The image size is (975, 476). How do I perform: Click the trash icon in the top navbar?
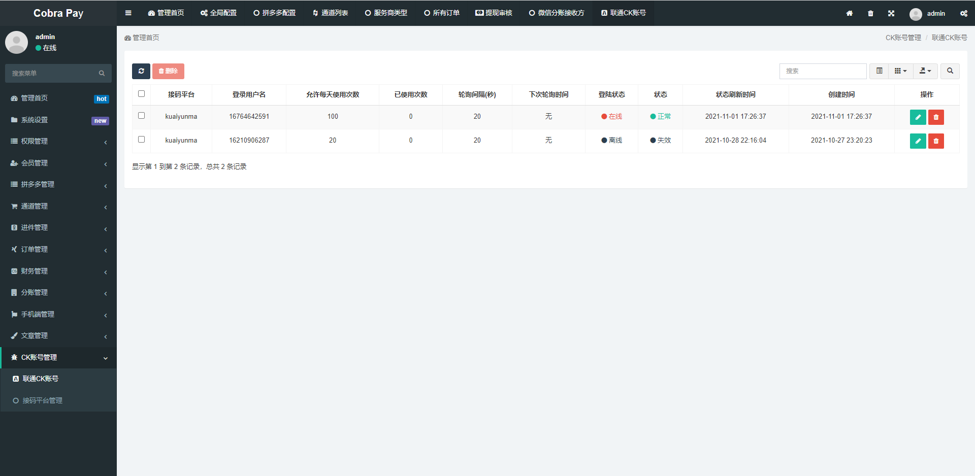tap(870, 13)
